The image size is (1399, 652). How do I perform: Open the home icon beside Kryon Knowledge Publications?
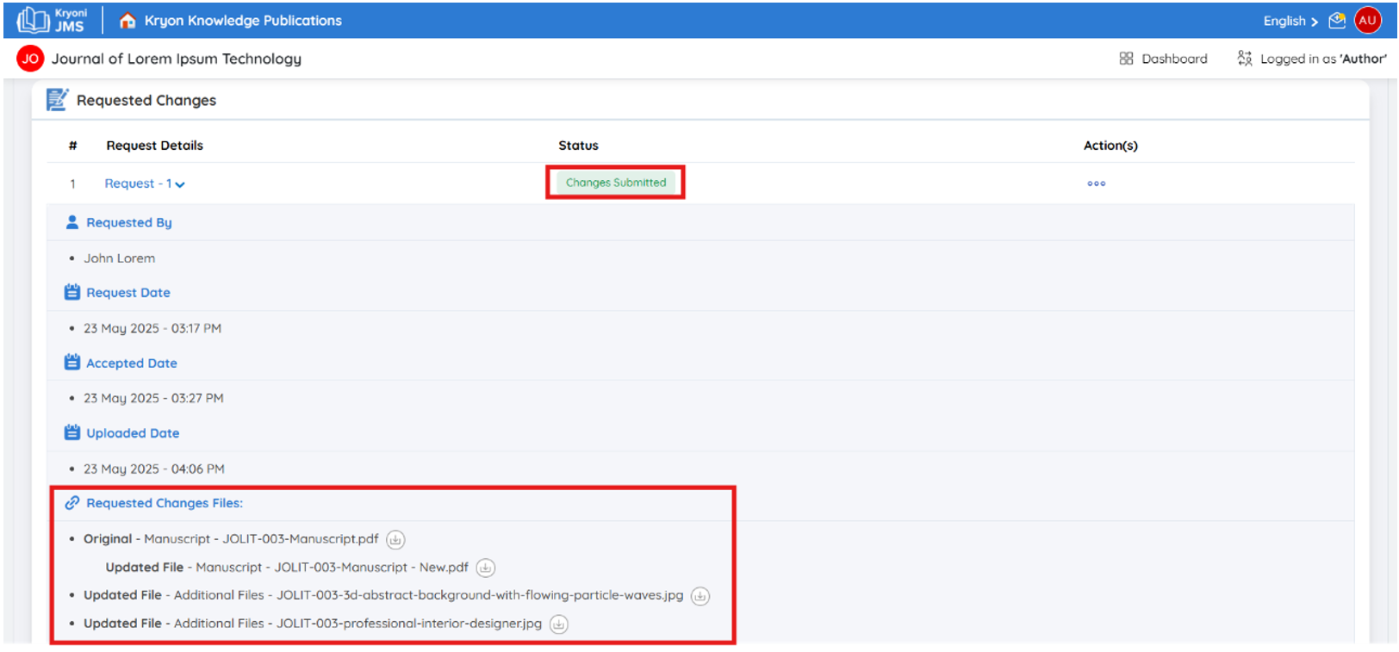point(127,21)
